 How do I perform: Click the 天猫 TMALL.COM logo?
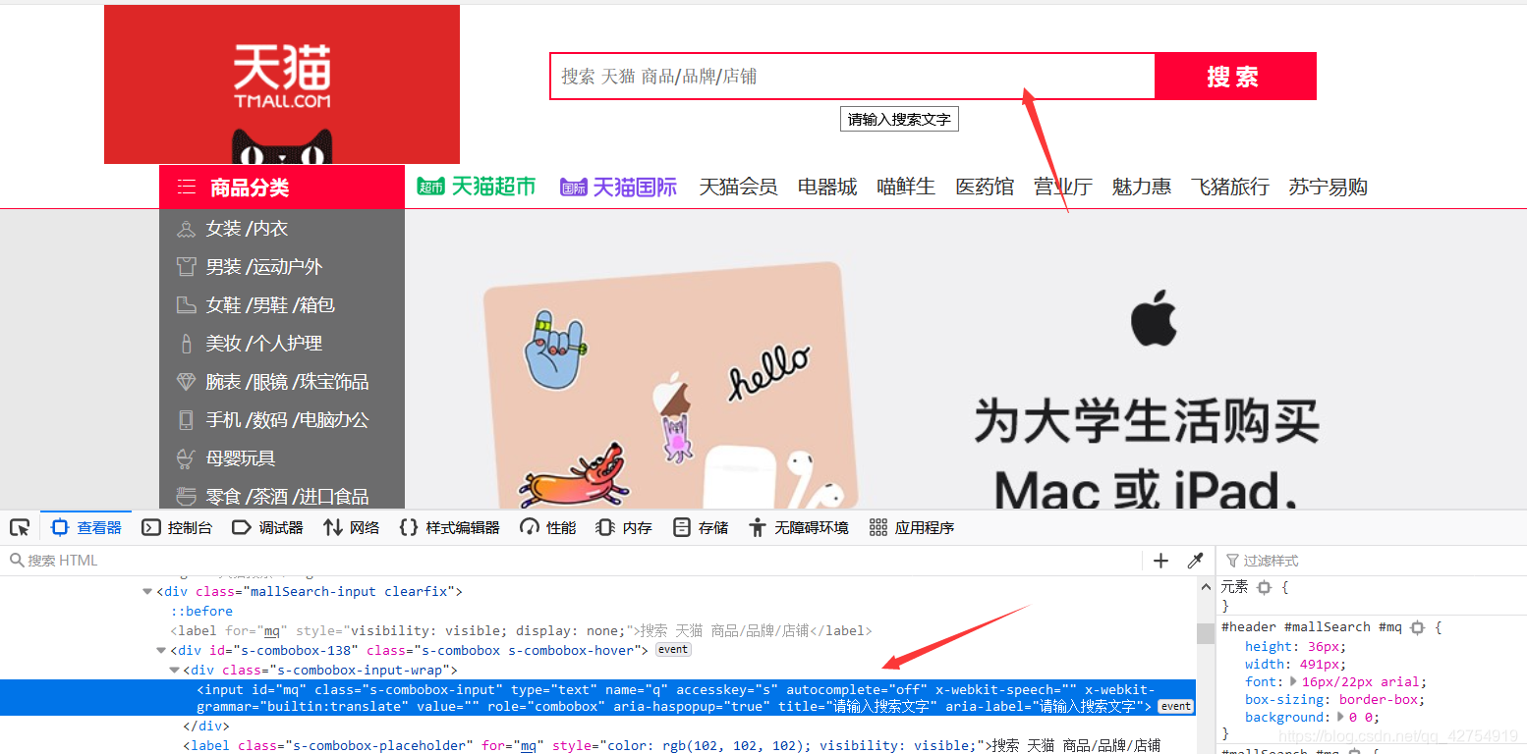282,84
